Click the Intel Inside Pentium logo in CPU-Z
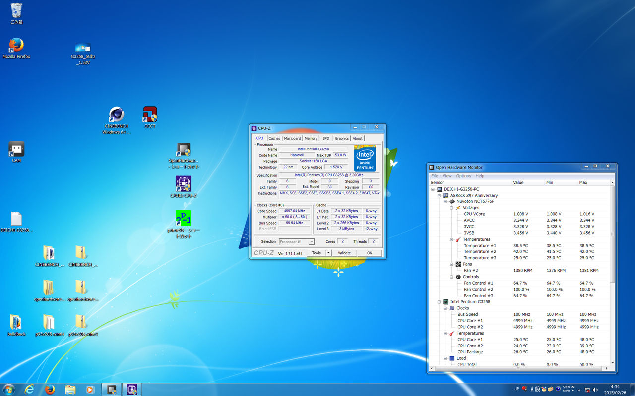This screenshot has height=396, width=635. tap(365, 158)
